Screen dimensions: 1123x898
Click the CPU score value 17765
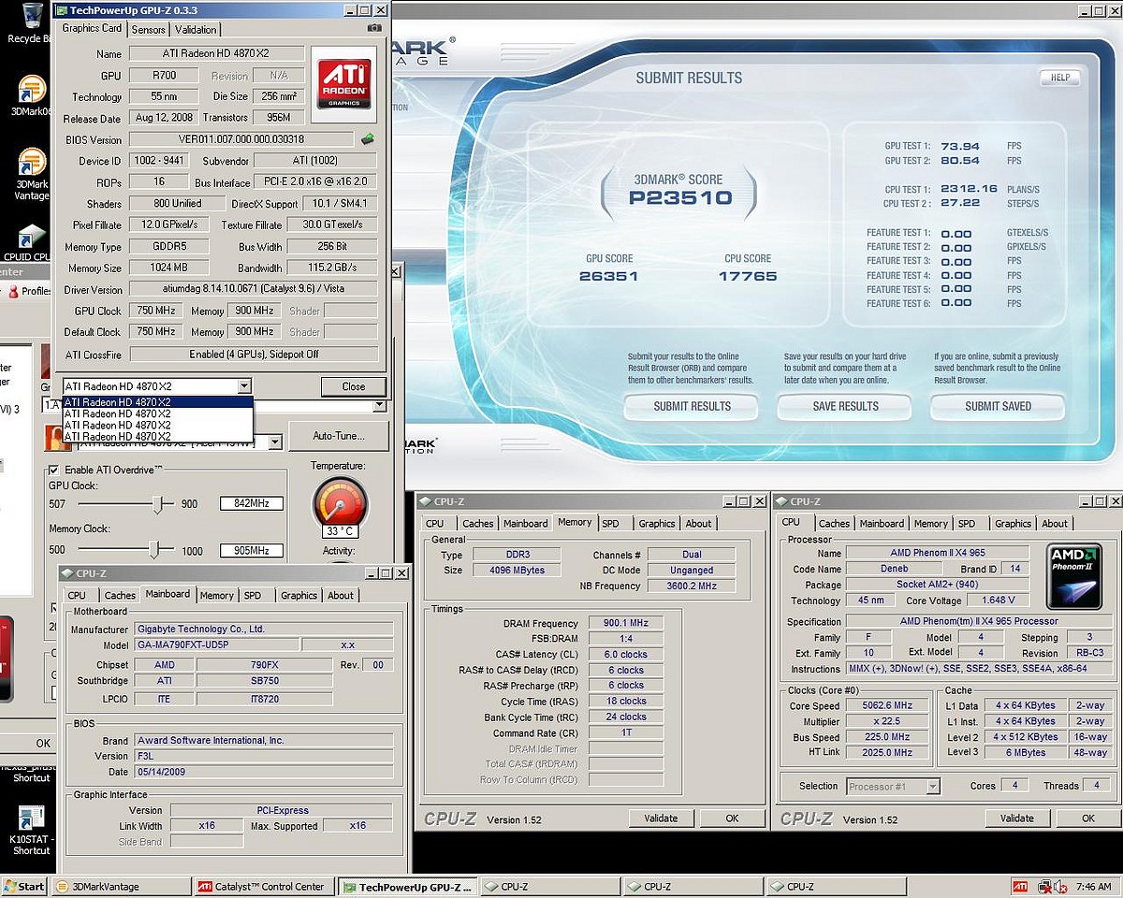pyautogui.click(x=748, y=276)
